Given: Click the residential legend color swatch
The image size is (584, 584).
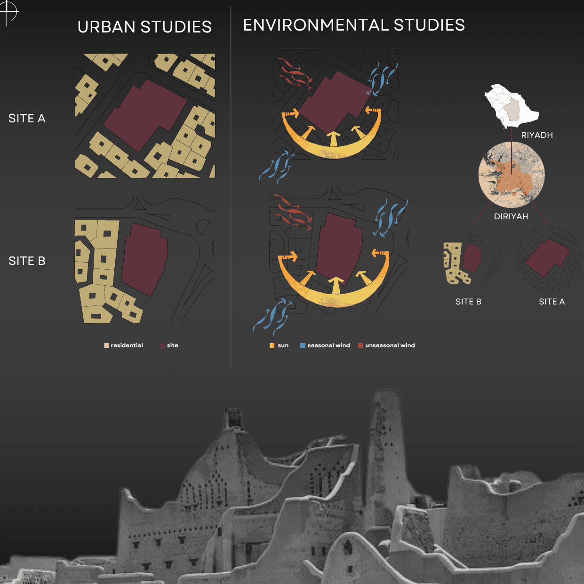Looking at the screenshot, I should [x=106, y=346].
